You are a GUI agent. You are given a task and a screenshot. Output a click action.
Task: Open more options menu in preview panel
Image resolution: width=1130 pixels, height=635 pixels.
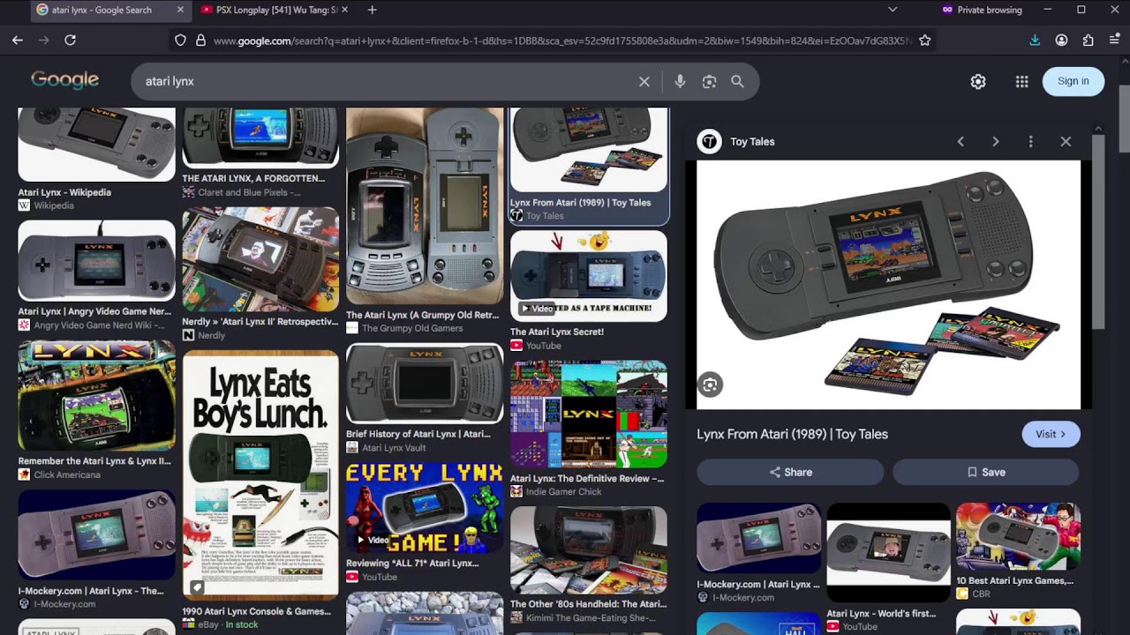(1030, 141)
